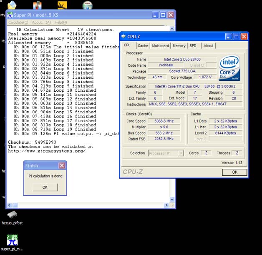Click the horizontal scrollbar thumb in Super PI
The width and height of the screenshot is (262, 255).
pyautogui.click(x=15, y=205)
